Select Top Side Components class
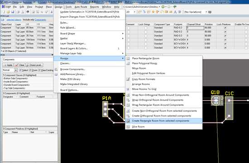This screenshot has height=163, width=249. tap(14, 88)
